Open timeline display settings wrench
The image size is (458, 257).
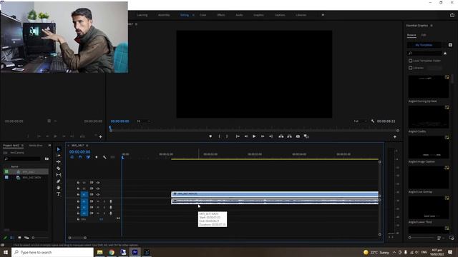click(104, 157)
